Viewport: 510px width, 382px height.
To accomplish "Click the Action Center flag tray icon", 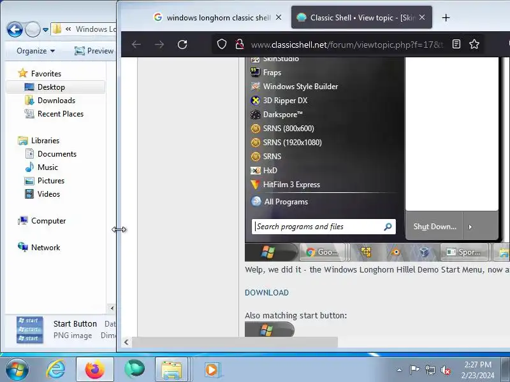I will pos(414,370).
